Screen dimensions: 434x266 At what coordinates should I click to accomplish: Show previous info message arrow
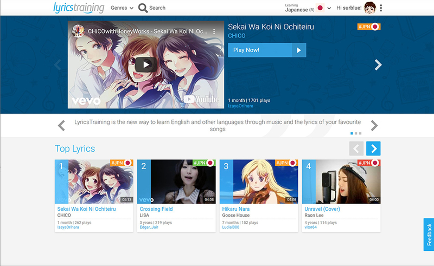pyautogui.click(x=61, y=126)
